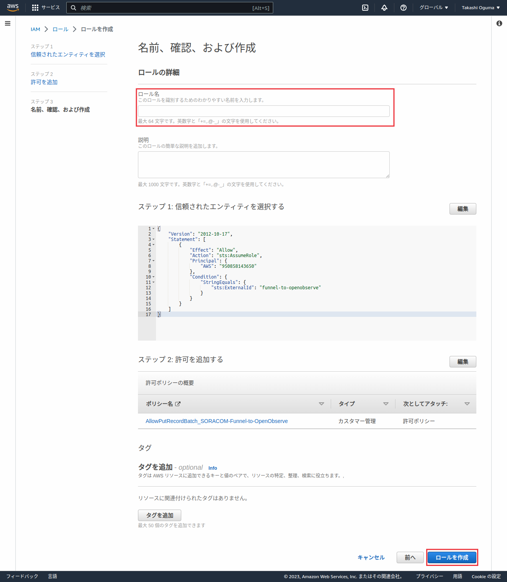Screen dimensions: 507x582
Task: Click the search box in the top bar
Action: click(170, 8)
